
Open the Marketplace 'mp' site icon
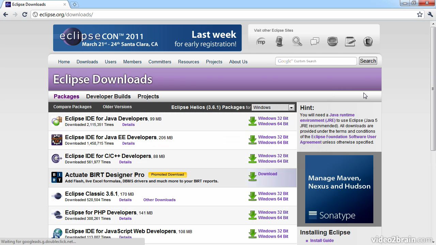[x=261, y=42]
